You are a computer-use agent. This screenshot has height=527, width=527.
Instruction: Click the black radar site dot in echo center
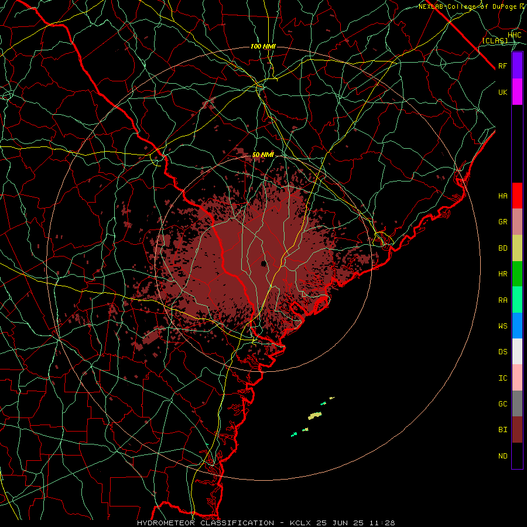click(263, 263)
